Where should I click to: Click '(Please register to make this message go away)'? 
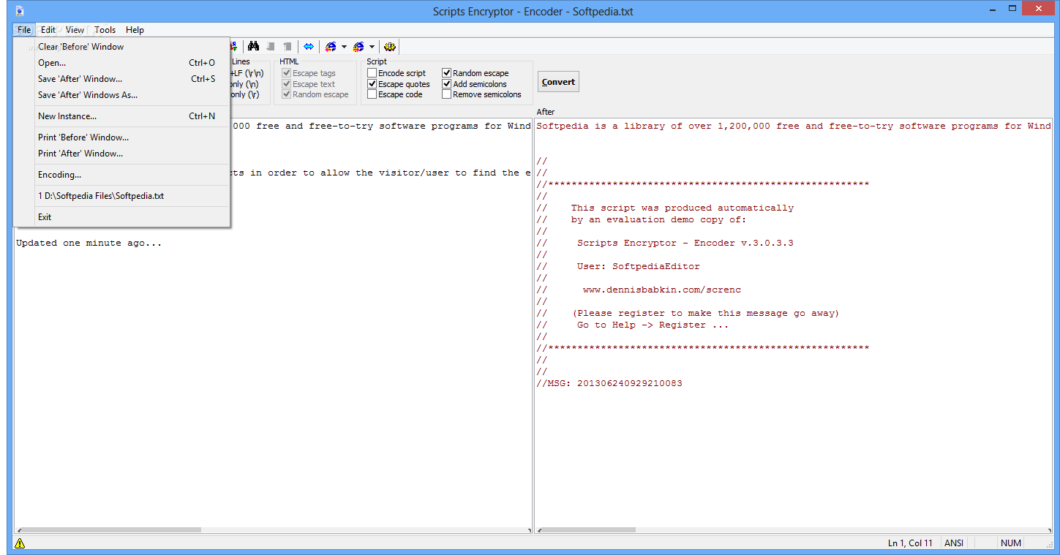(706, 313)
